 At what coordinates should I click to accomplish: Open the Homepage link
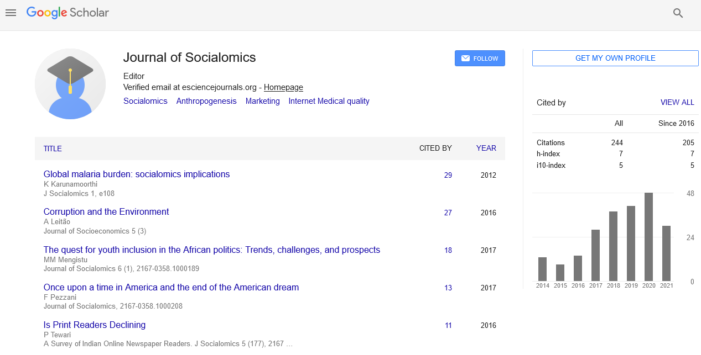tap(283, 87)
